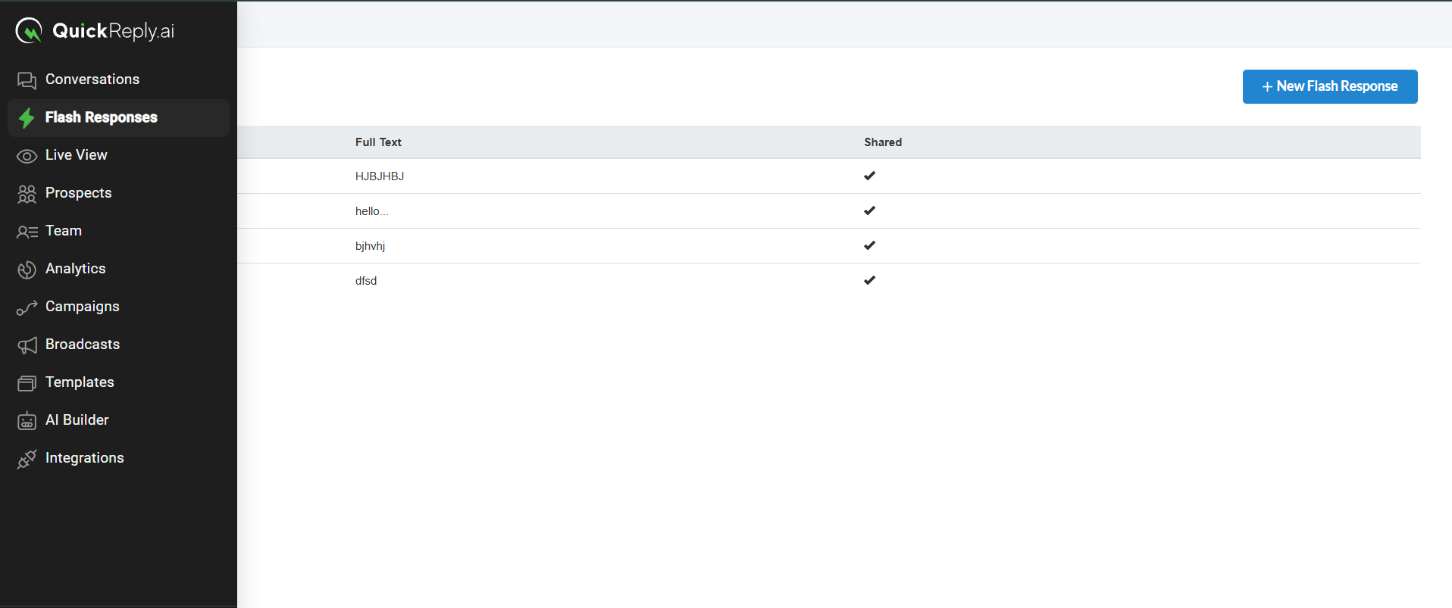
Task: Click the Prospects people icon
Action: pyautogui.click(x=27, y=194)
